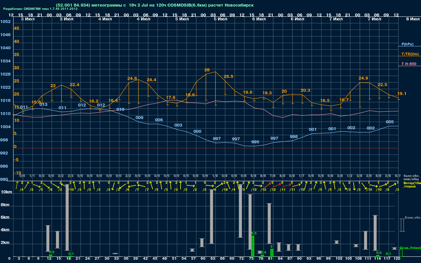Click the gray convective cloud bar at hour 114

375,233
